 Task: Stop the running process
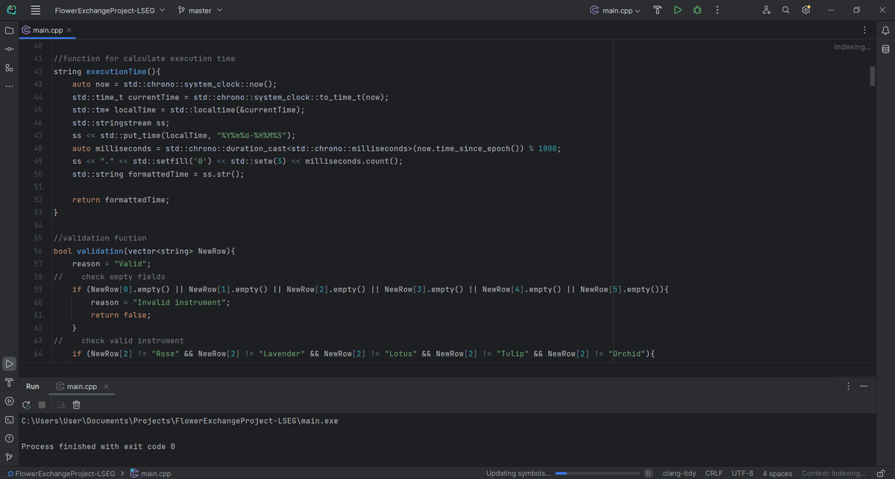point(42,404)
